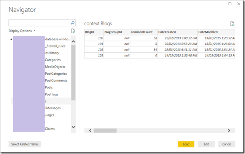Viewport: 245px width, 154px height.
Task: Click the Edit button
Action: (206, 144)
